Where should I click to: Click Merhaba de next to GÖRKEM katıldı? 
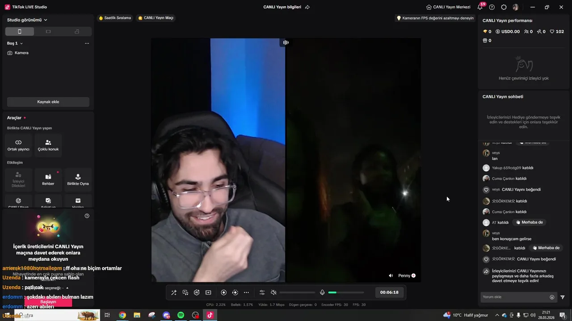[546, 248]
